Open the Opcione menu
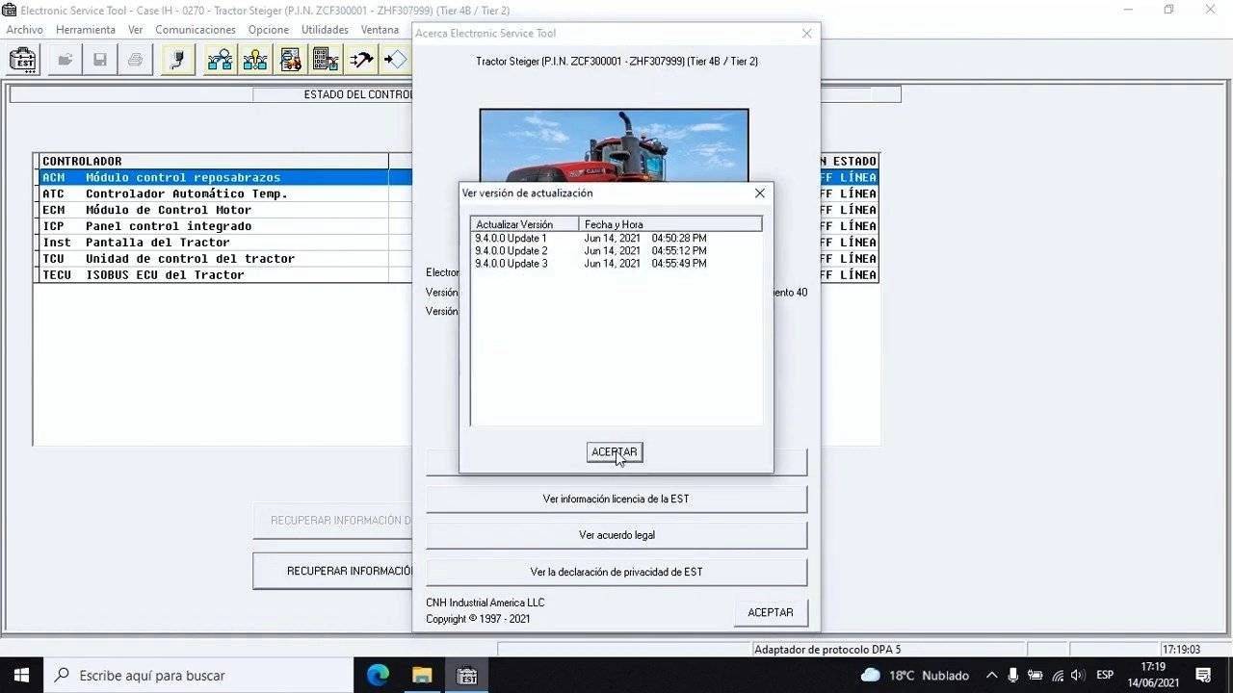Viewport: 1233px width, 693px height. pos(269,30)
